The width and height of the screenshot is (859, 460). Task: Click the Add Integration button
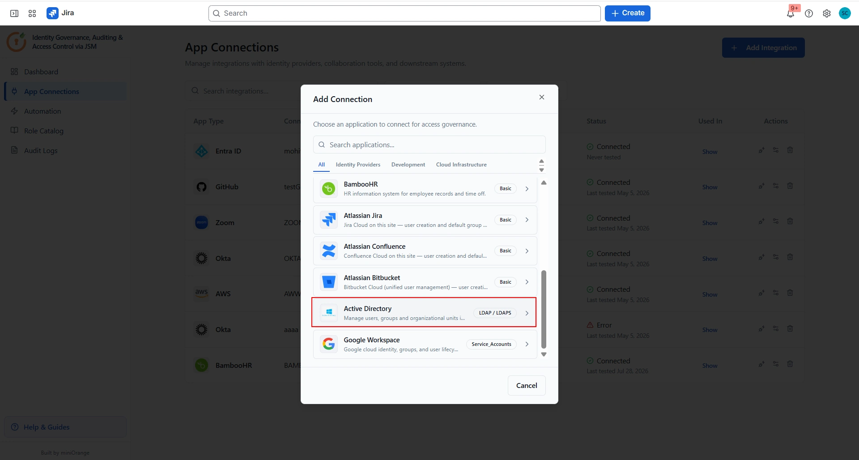coord(763,48)
